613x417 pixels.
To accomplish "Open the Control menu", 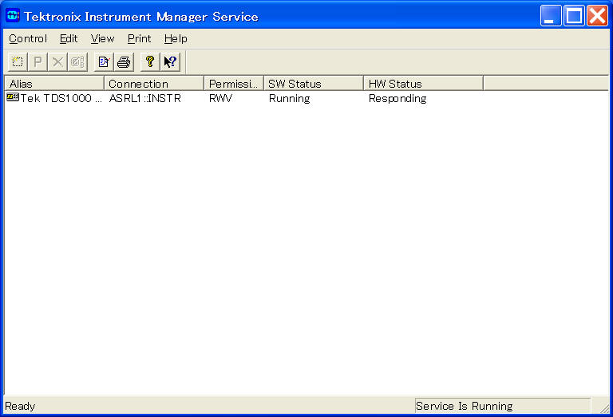I will [x=28, y=38].
